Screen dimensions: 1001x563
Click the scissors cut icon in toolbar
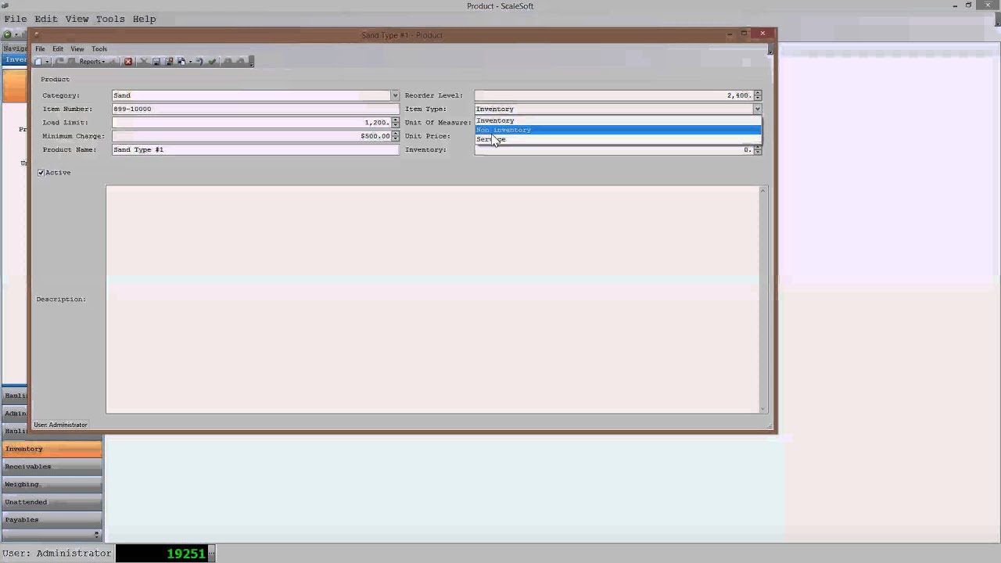(144, 61)
